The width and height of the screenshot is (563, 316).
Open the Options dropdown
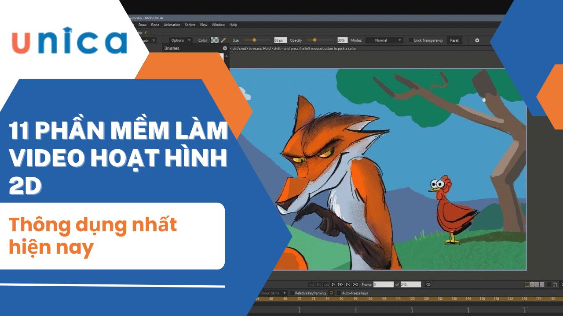coord(181,40)
